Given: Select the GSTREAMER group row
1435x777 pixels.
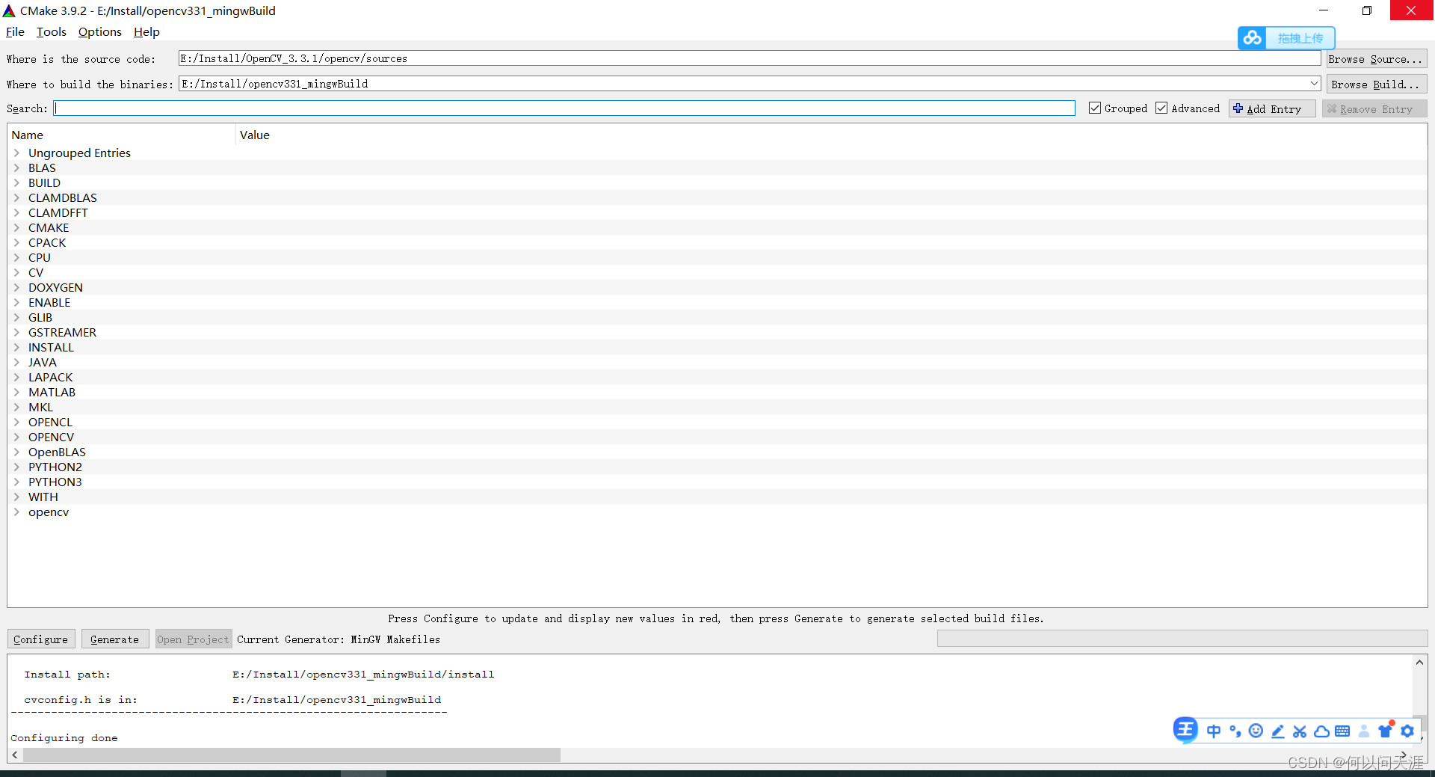Looking at the screenshot, I should tap(717, 332).
